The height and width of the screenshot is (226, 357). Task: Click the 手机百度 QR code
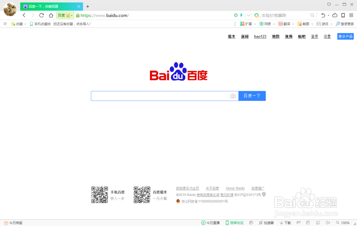tap(100, 195)
